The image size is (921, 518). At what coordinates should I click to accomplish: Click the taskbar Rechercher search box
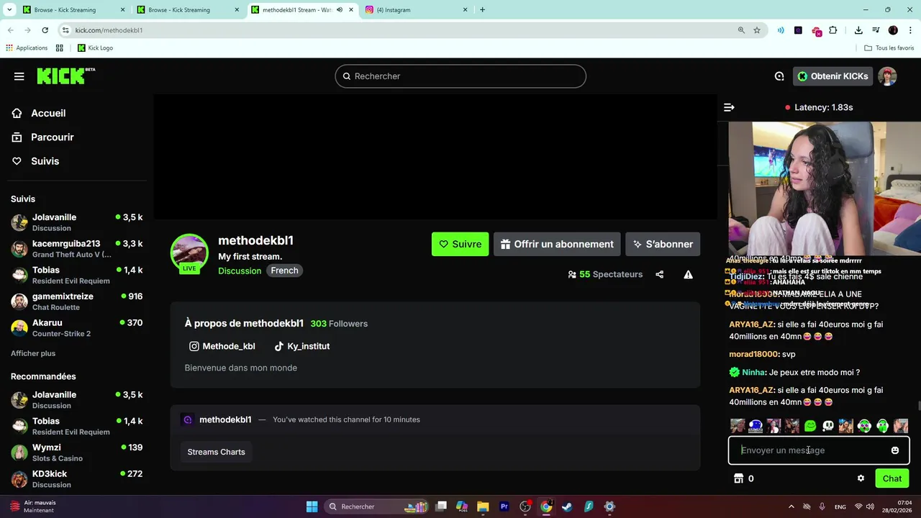376,506
